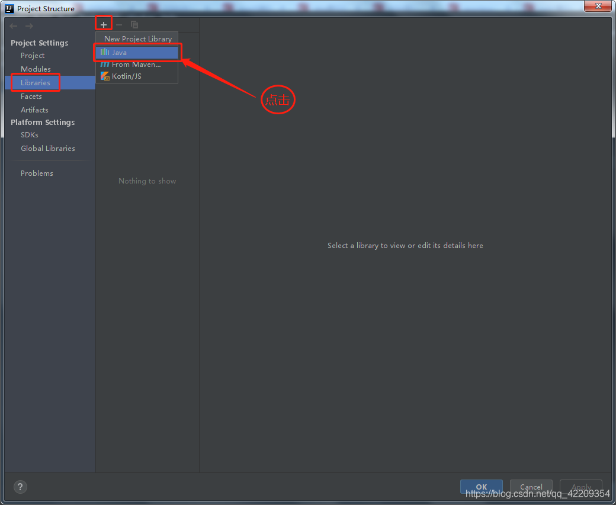
Task: Open the Problems page
Action: click(37, 173)
